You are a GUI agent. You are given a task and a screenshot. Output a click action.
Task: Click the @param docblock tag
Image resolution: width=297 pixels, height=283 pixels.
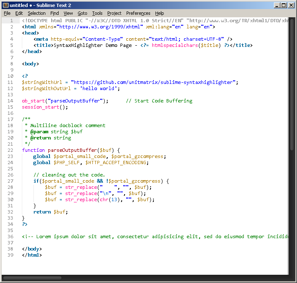click(x=39, y=132)
